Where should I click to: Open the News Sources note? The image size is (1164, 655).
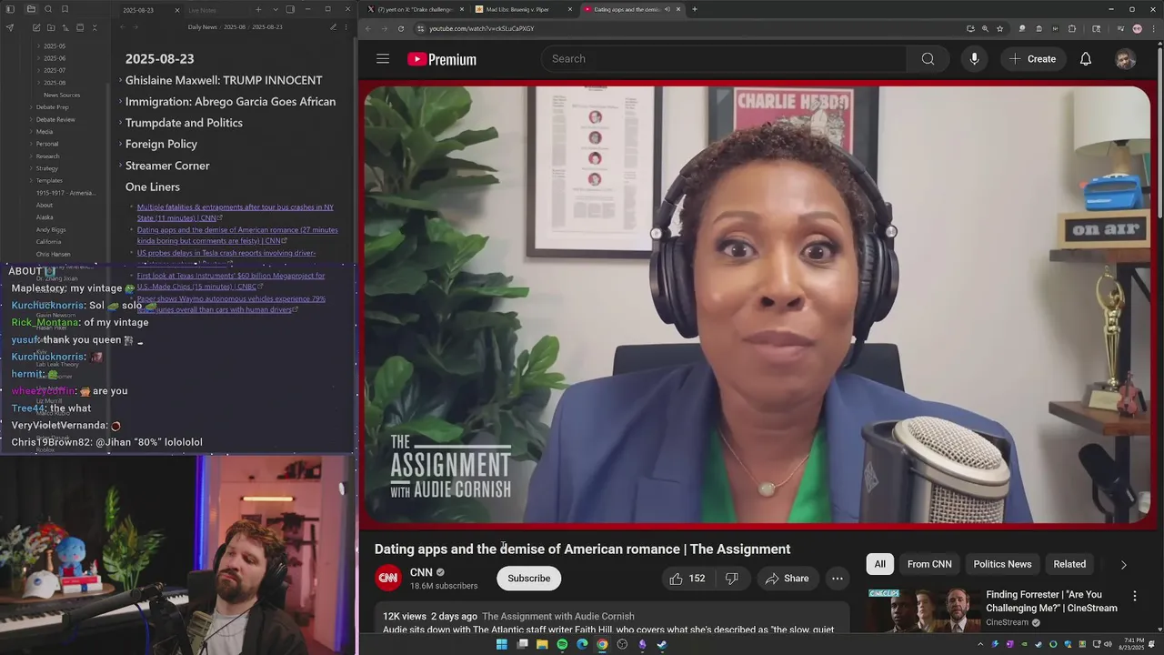coord(62,95)
